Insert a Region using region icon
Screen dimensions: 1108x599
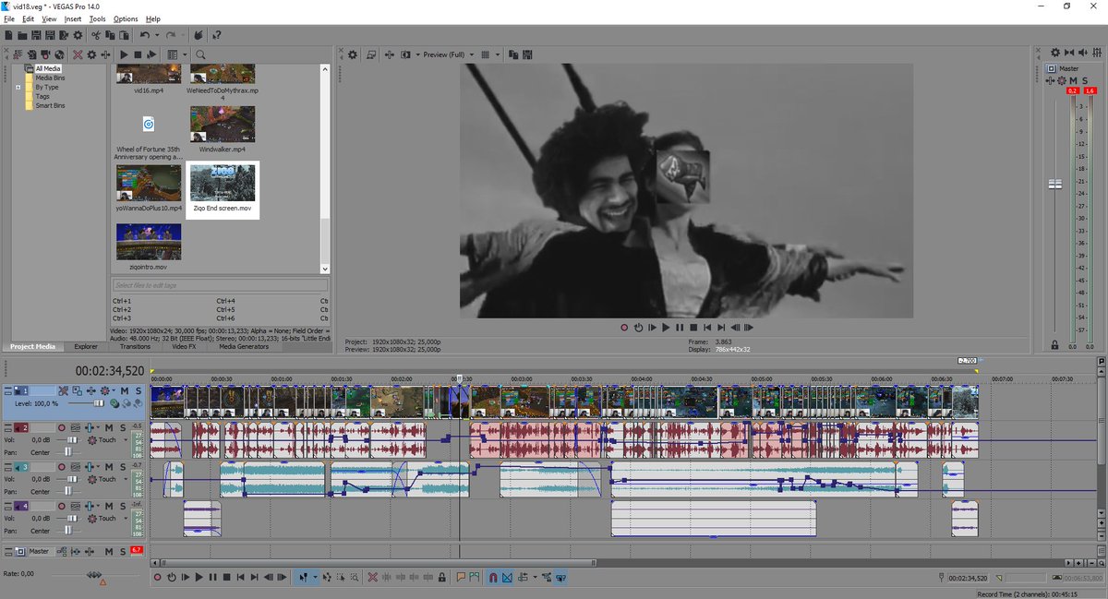tap(475, 577)
